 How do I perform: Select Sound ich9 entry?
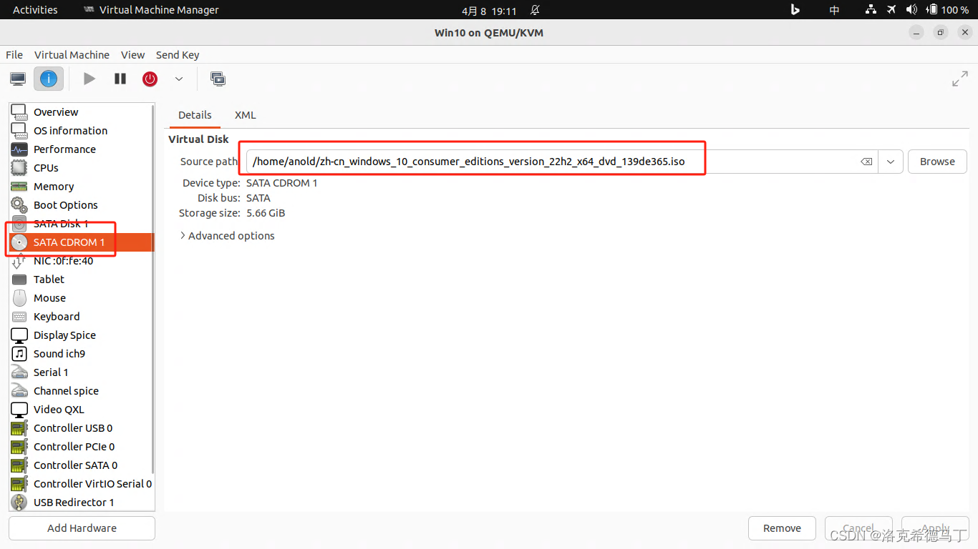pos(81,354)
